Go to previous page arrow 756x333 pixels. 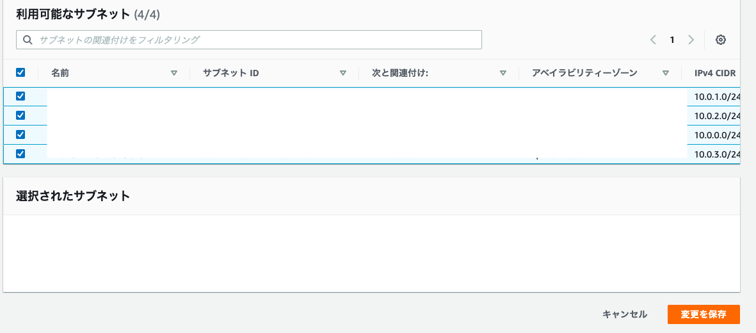(654, 40)
